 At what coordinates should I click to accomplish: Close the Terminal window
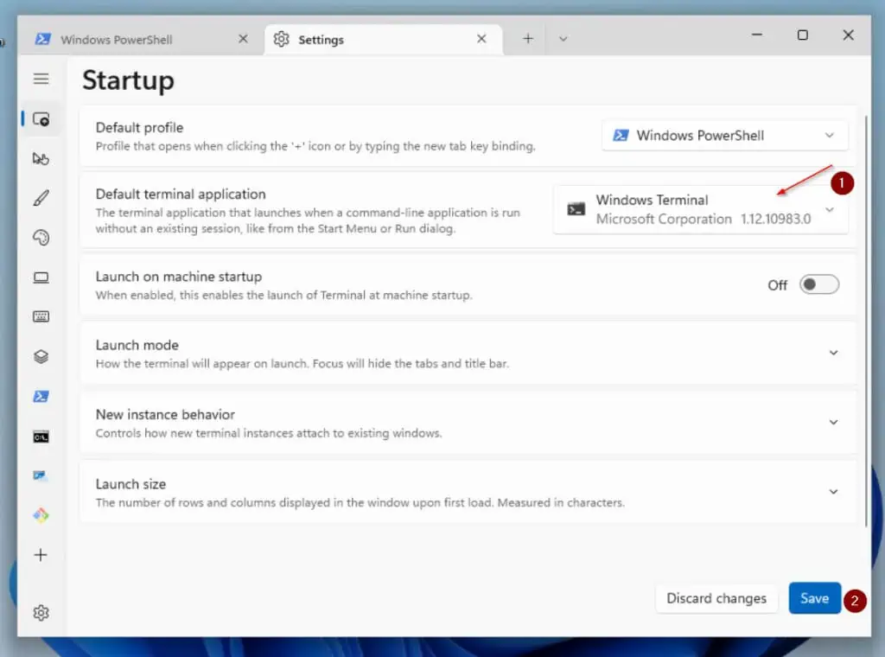[x=848, y=35]
